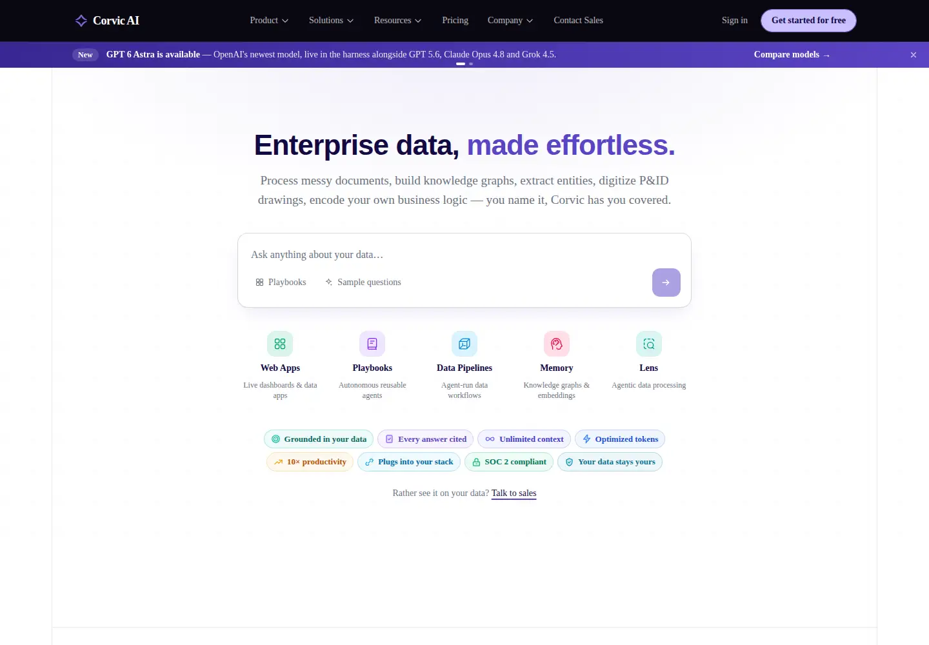
Task: Click the link icon in Plugs into your stack
Action: coord(370,462)
